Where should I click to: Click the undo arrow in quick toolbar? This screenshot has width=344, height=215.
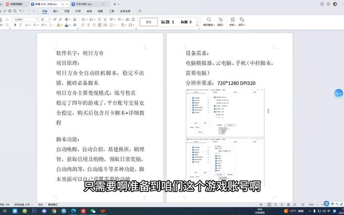click(x=20, y=11)
